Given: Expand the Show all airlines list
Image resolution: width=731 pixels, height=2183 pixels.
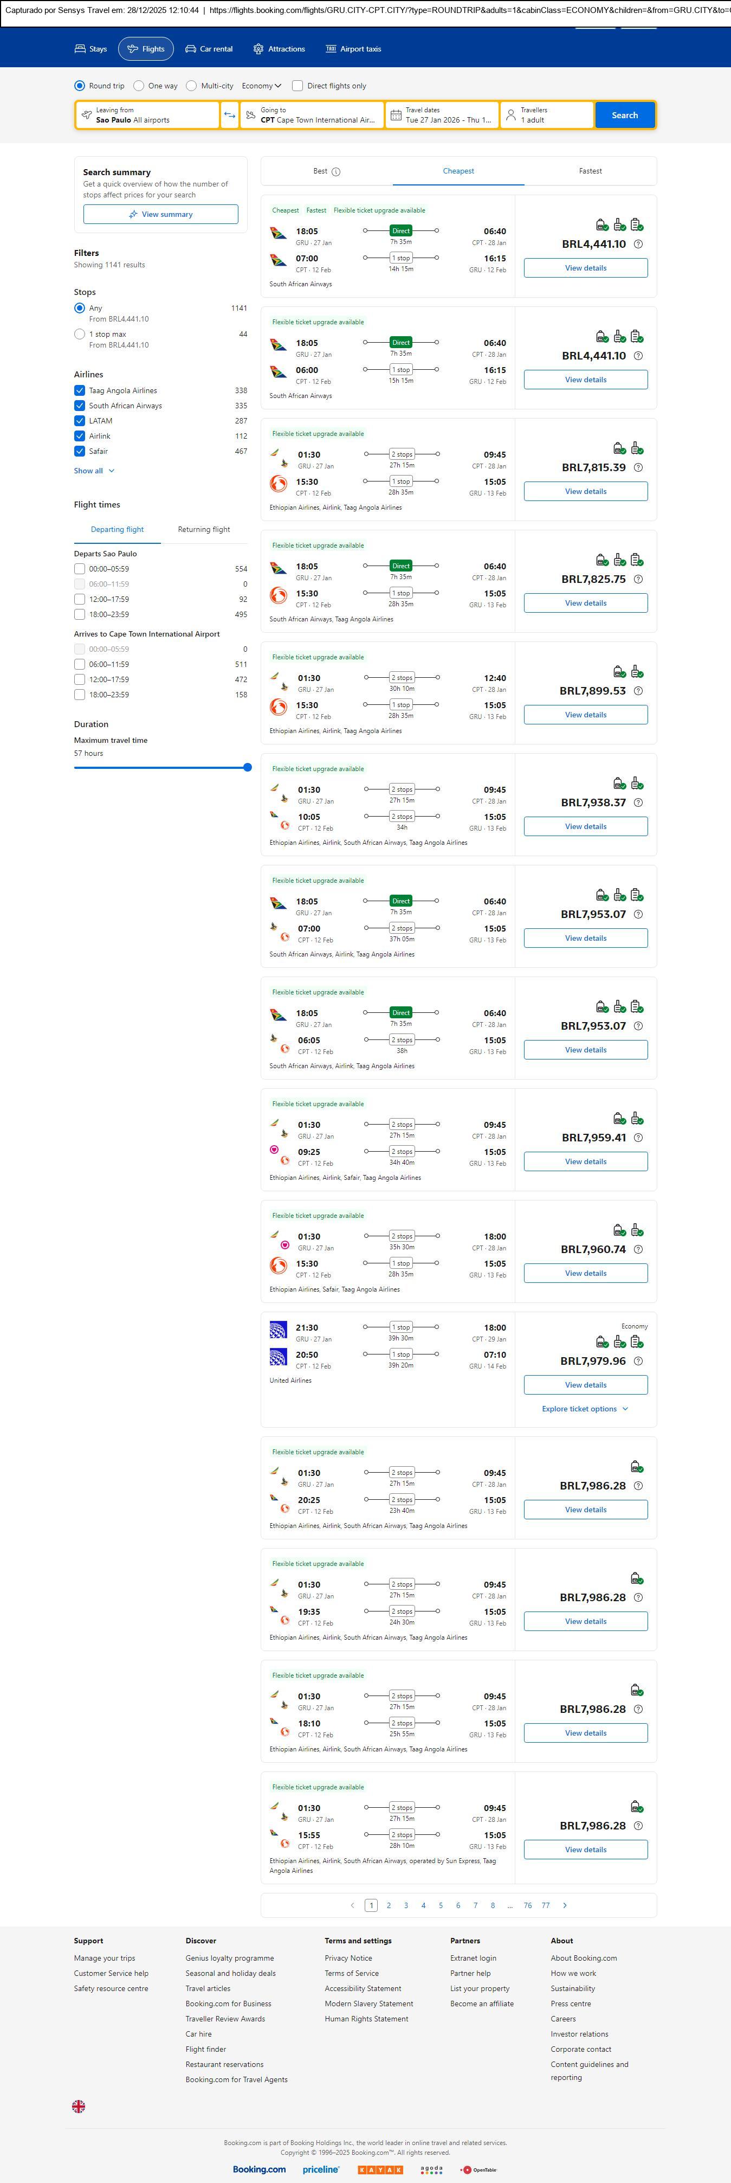Looking at the screenshot, I should (x=93, y=471).
